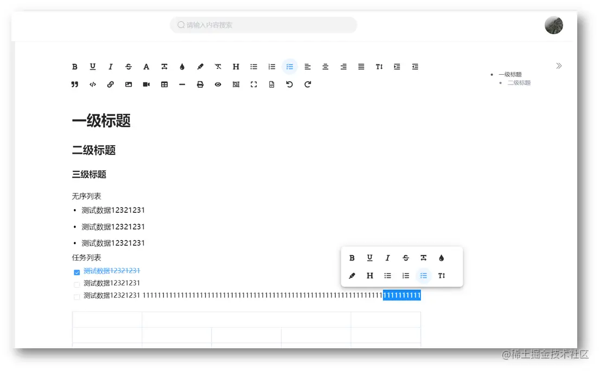Insert a blockquote
The image size is (600, 371).
(x=75, y=84)
